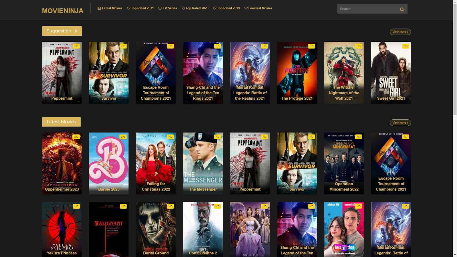Open the Survivor poster under Latest Movies
The image size is (457, 257).
[x=297, y=163]
